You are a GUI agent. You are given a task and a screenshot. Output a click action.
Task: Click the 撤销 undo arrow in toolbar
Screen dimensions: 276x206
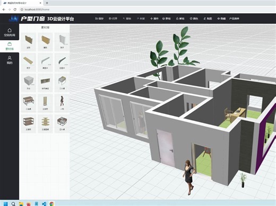pyautogui.click(x=127, y=19)
